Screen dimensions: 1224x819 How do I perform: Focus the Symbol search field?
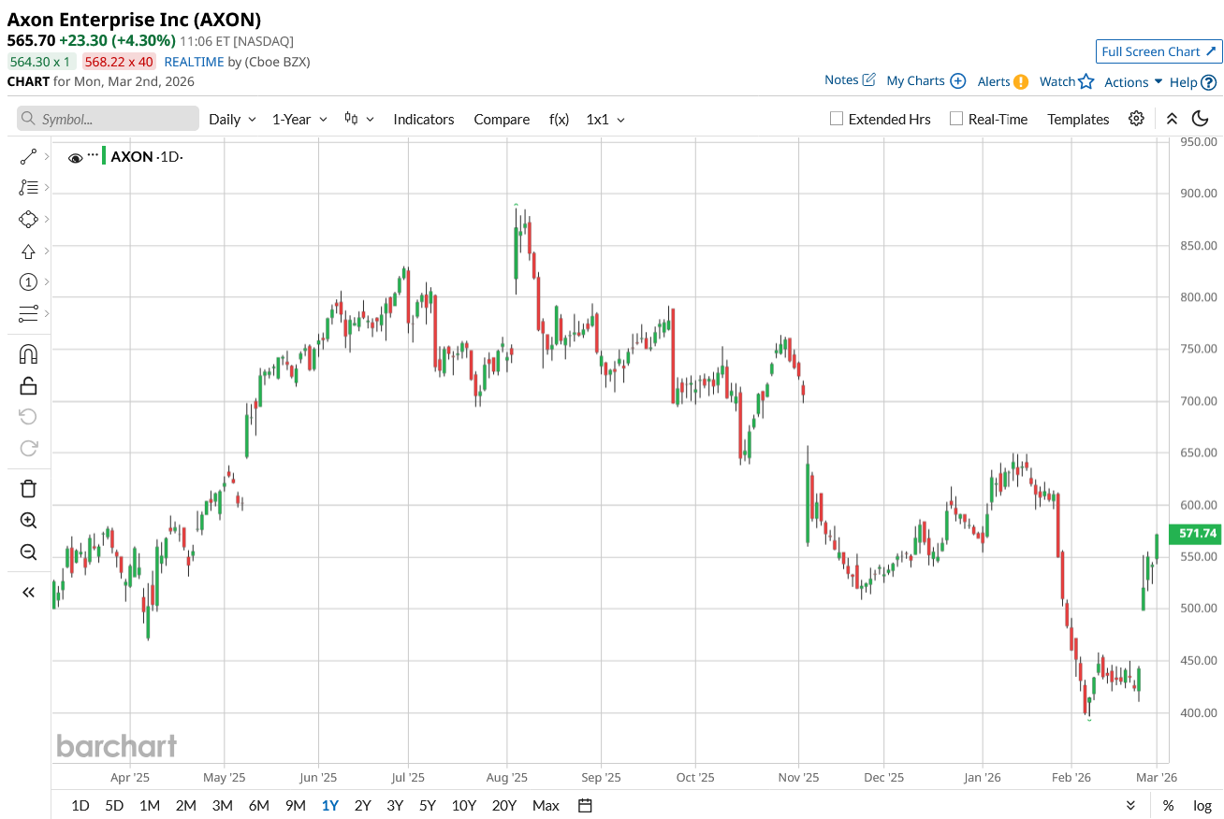108,119
